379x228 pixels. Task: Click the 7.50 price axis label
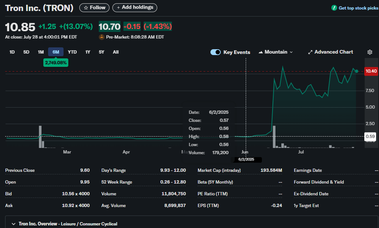370,91
